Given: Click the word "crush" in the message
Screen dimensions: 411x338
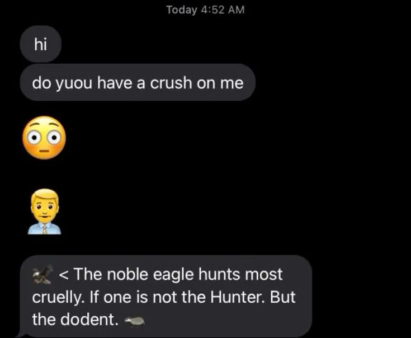Looking at the screenshot, I should pos(171,83).
